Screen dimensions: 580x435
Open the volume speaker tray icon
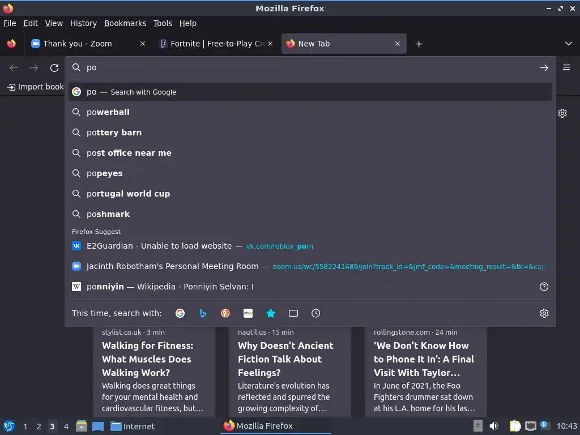coord(494,426)
